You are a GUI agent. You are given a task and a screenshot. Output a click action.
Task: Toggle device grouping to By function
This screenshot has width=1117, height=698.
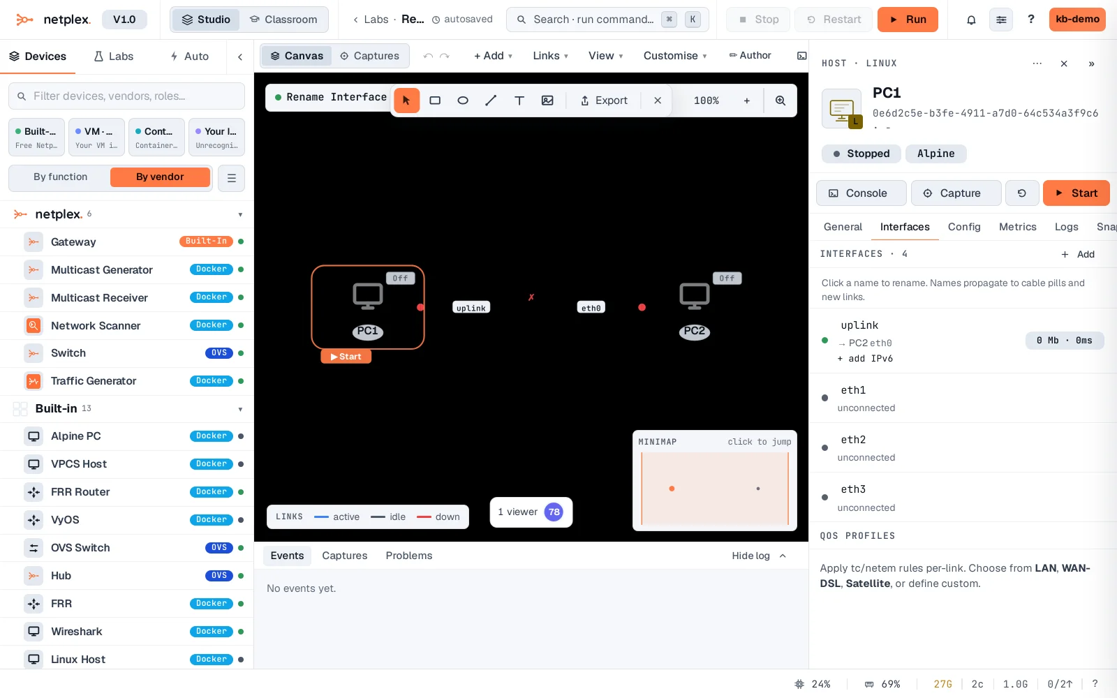pyautogui.click(x=61, y=177)
